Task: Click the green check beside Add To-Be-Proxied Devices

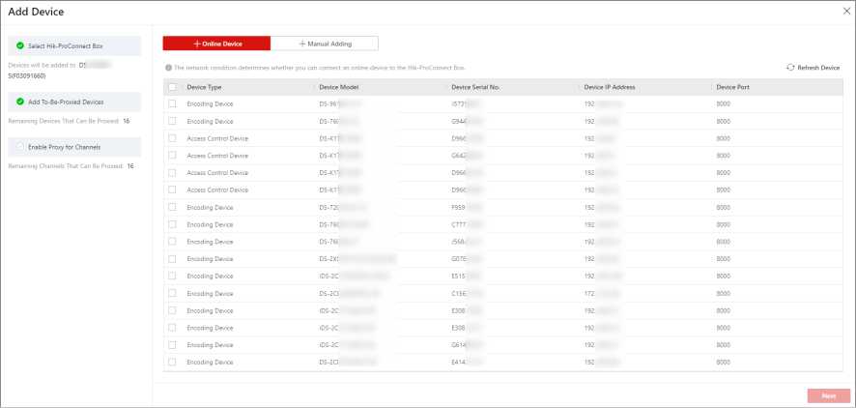Action: click(19, 101)
